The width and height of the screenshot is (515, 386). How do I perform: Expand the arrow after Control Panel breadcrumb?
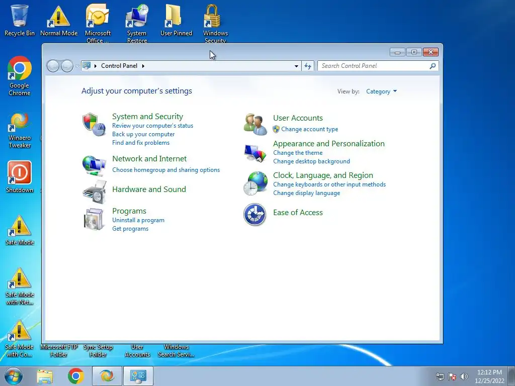point(143,66)
